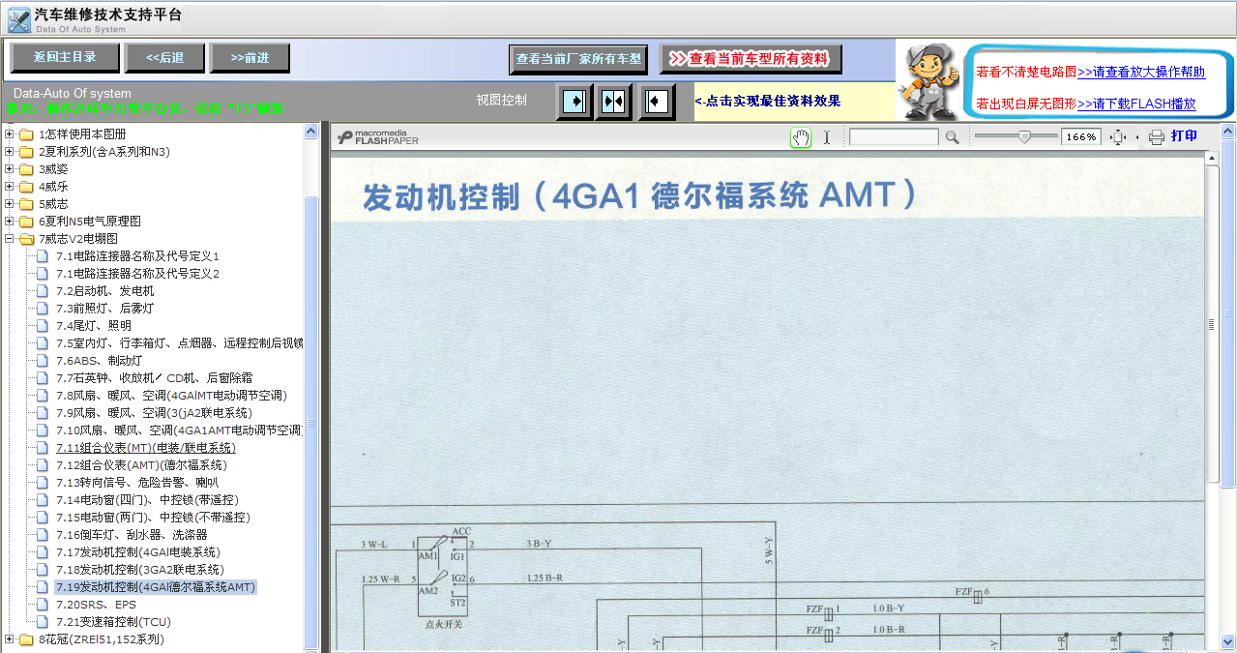
Task: Click the <<后退 back button
Action: [x=164, y=58]
